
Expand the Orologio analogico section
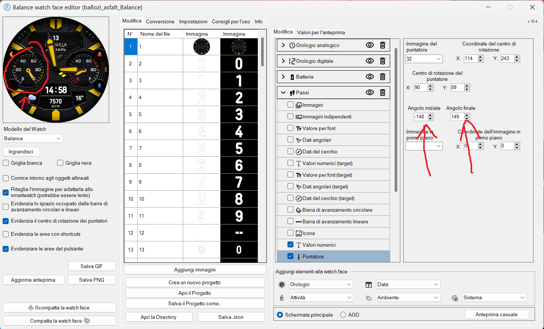(x=283, y=45)
